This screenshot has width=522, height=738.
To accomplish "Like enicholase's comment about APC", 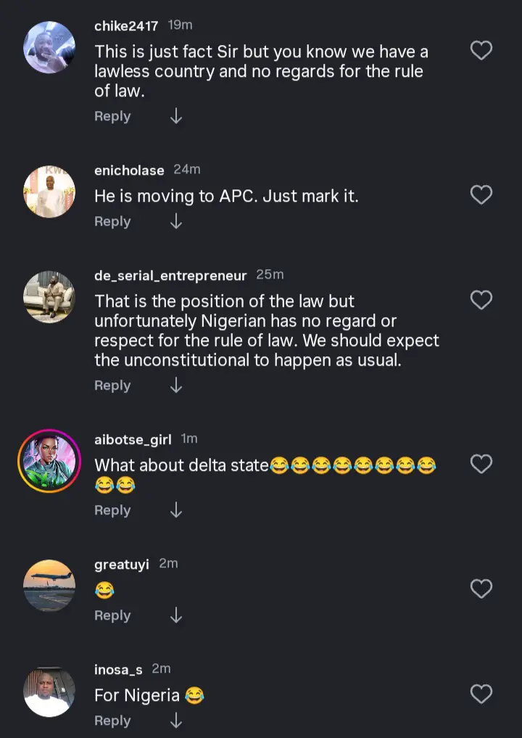I will [x=481, y=195].
